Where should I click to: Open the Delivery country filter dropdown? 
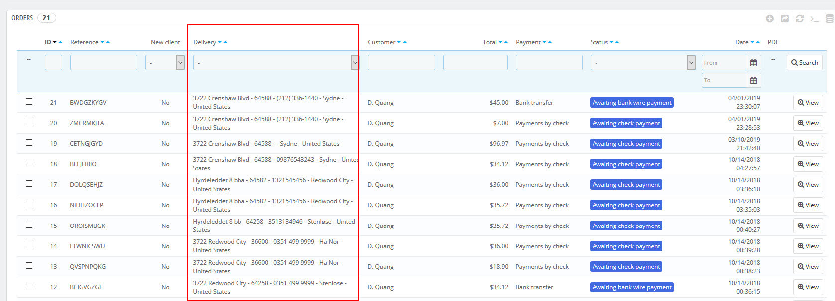(276, 63)
